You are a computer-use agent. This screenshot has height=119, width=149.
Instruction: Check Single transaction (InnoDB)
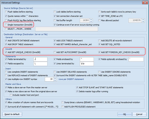6,25
